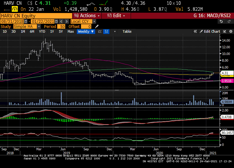Edit the Period field showing 50

(61, 27)
